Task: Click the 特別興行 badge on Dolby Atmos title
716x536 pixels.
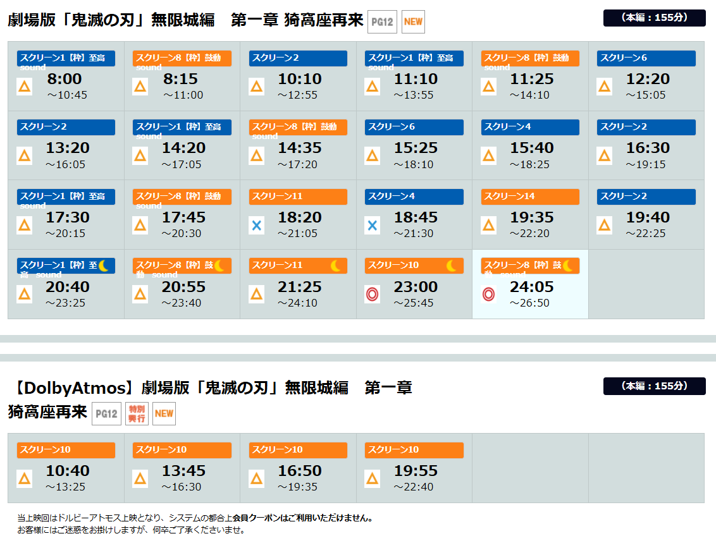Action: click(x=137, y=414)
